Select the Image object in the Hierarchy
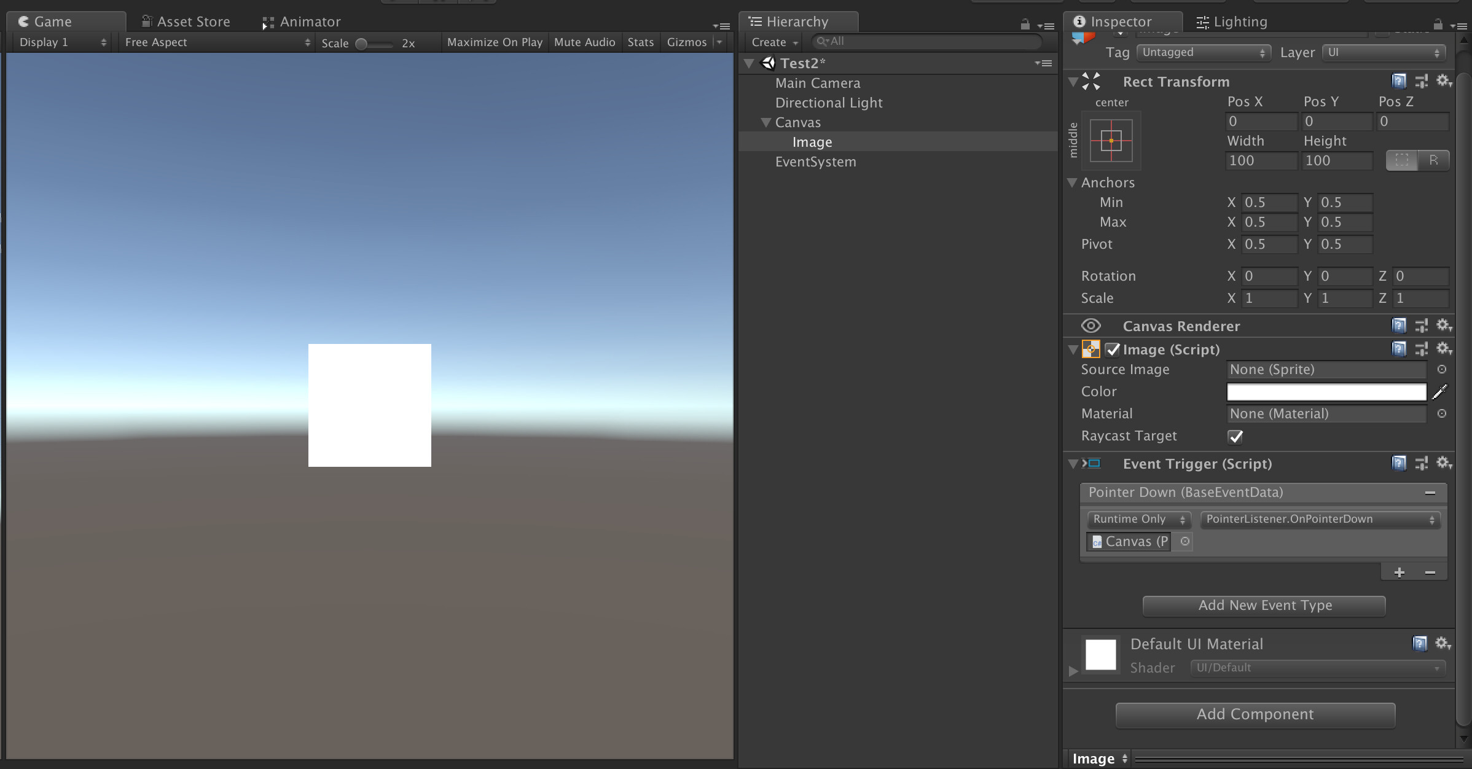The image size is (1472, 769). [812, 142]
